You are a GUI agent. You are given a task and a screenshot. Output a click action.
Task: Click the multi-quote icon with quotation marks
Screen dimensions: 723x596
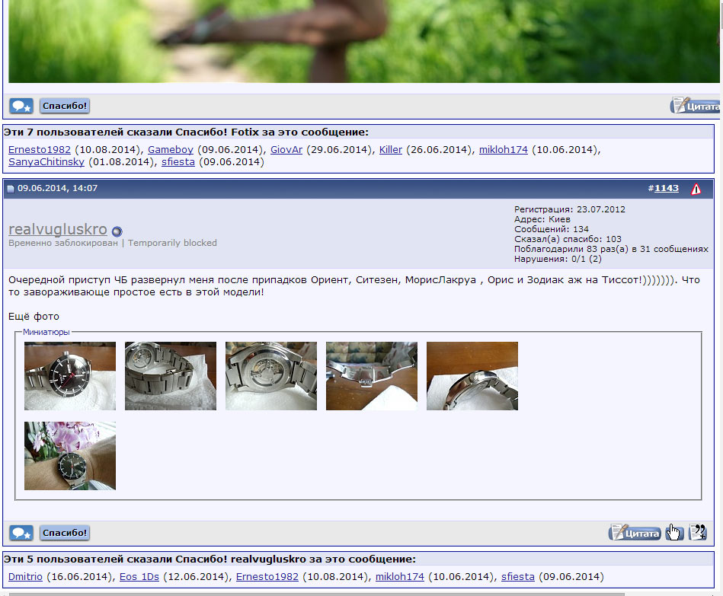pos(698,532)
